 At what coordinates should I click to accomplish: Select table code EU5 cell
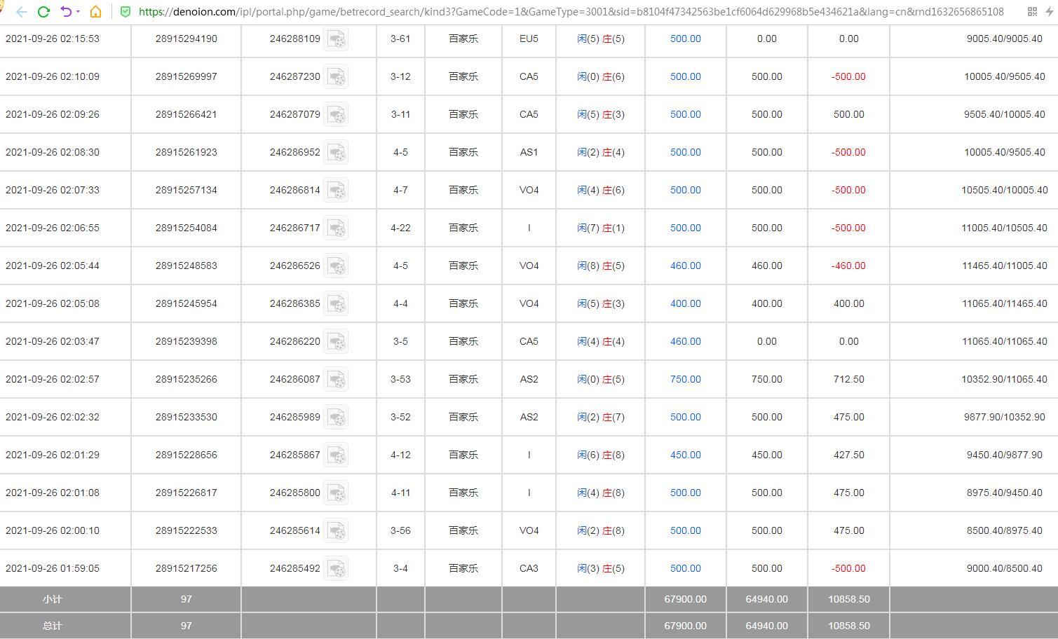coord(529,39)
